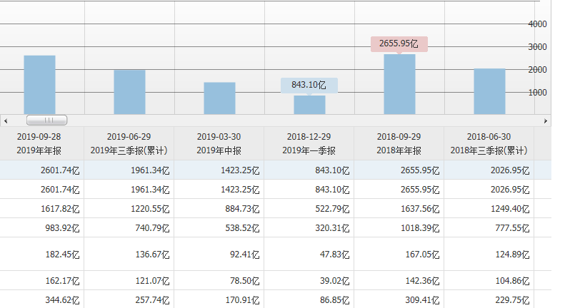This screenshot has width=565, height=308.
Task: Click the 4000 label on the chart axis
Action: [x=537, y=24]
